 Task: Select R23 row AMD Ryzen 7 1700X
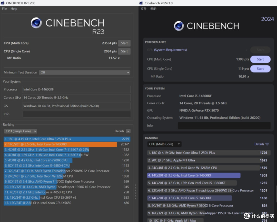click(x=67, y=181)
